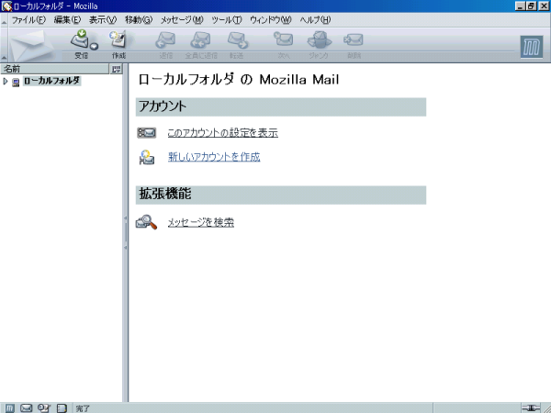The height and width of the screenshot is (413, 551).
Task: Click the 返信 reply toolbar icon
Action: pyautogui.click(x=165, y=40)
